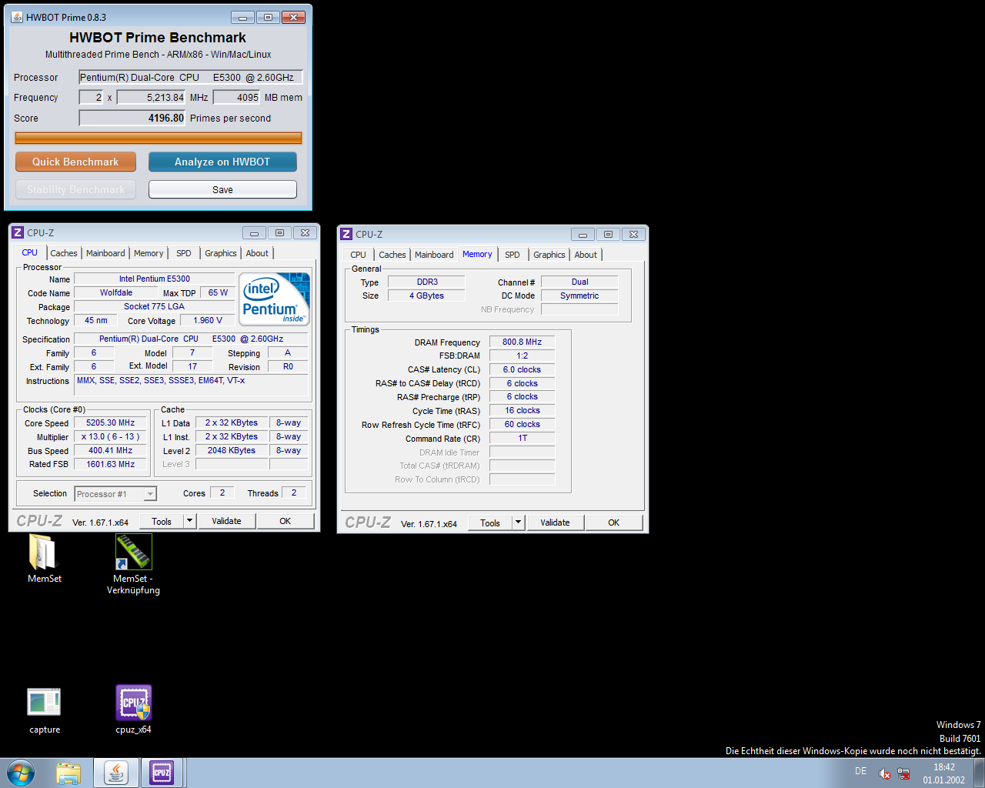Switch to Graphics tab in left CPU-Z
985x788 pixels.
221,253
